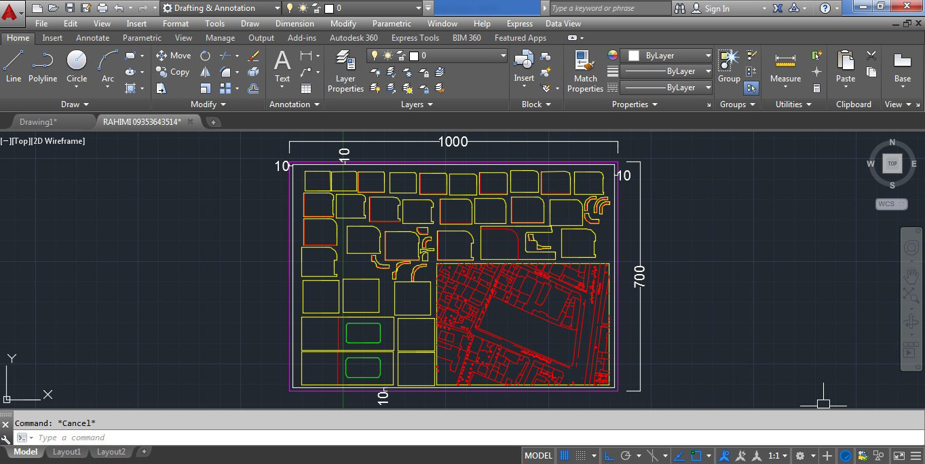925x464 pixels.
Task: Choose the Erase tool
Action: pyautogui.click(x=254, y=56)
